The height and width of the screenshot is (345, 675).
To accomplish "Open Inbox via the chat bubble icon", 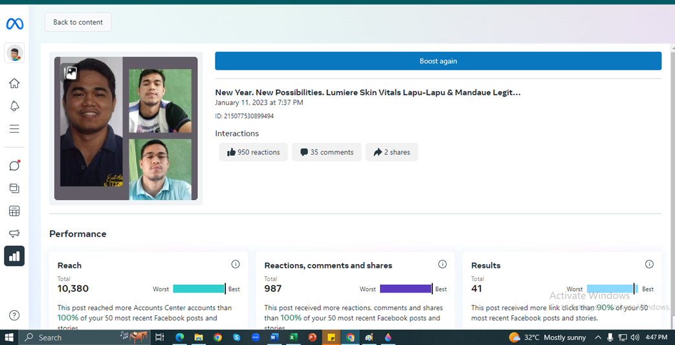I will click(x=15, y=166).
